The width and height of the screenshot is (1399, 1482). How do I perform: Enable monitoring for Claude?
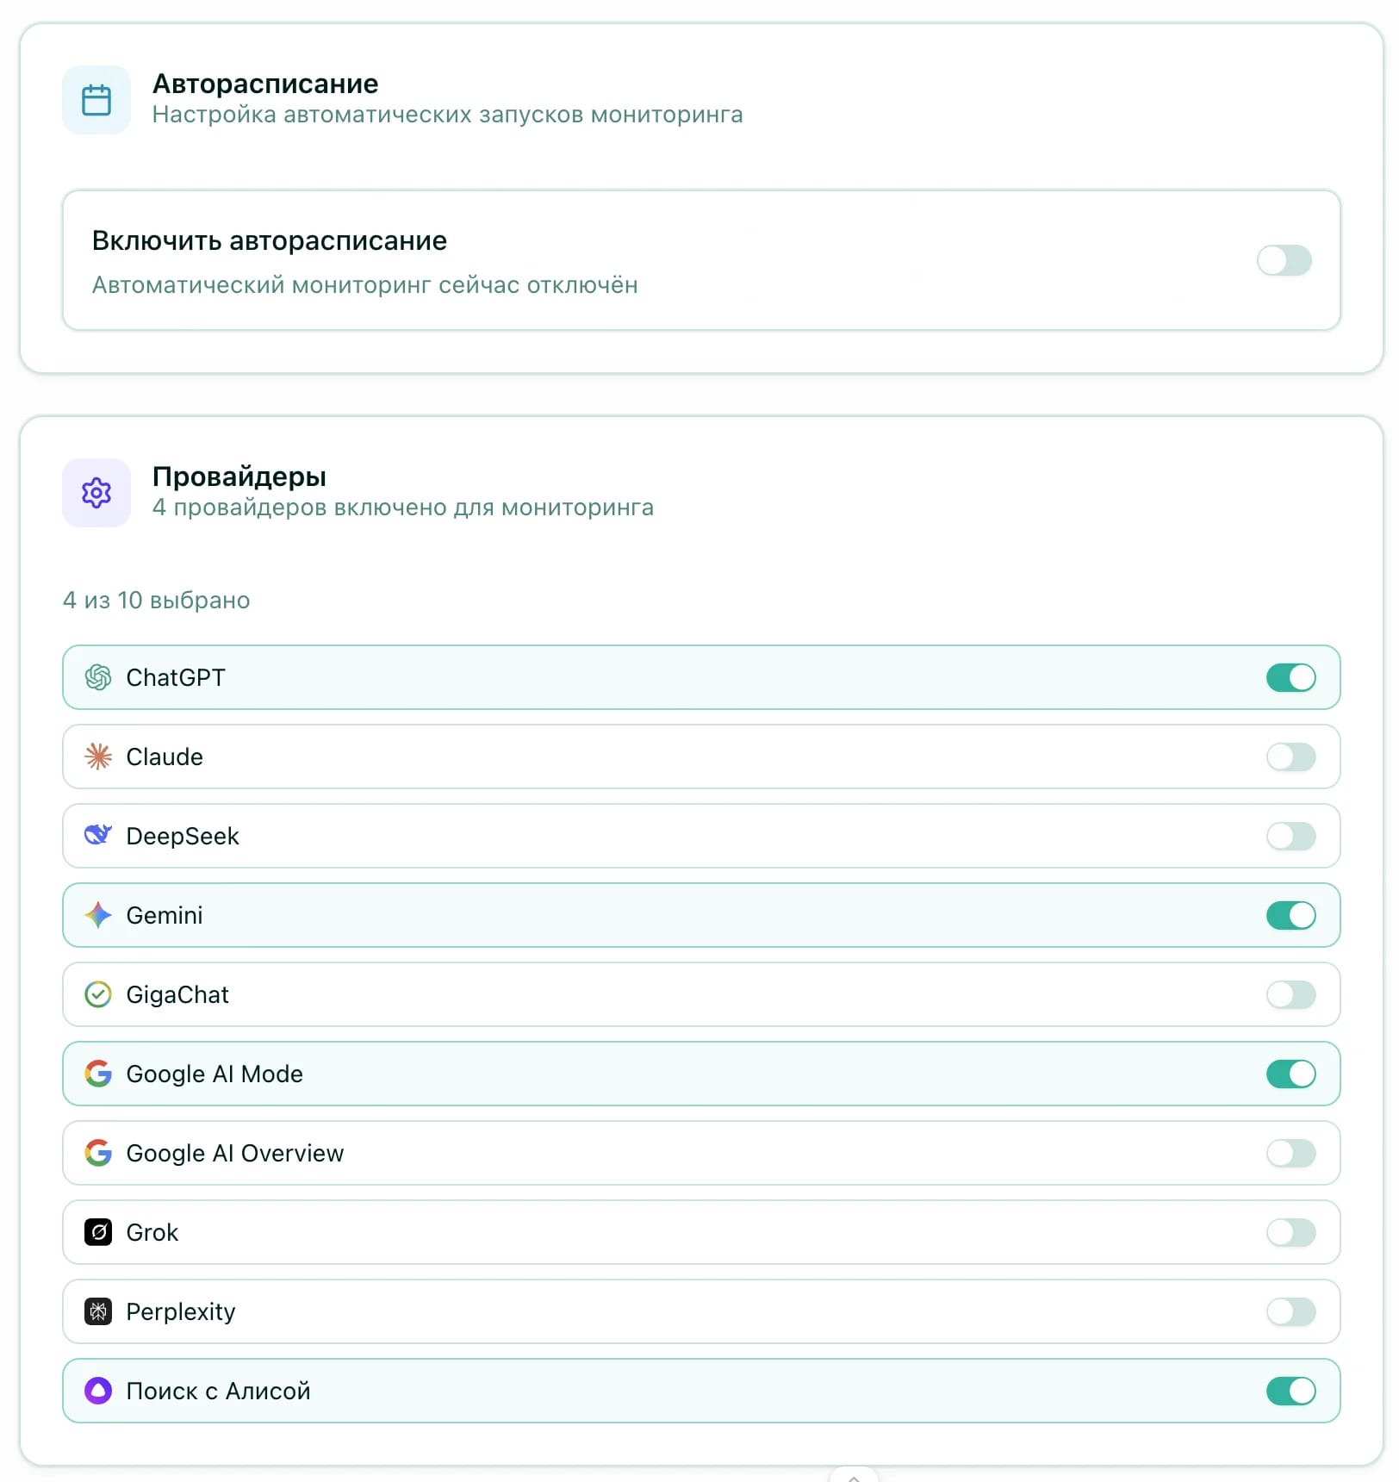click(1290, 757)
